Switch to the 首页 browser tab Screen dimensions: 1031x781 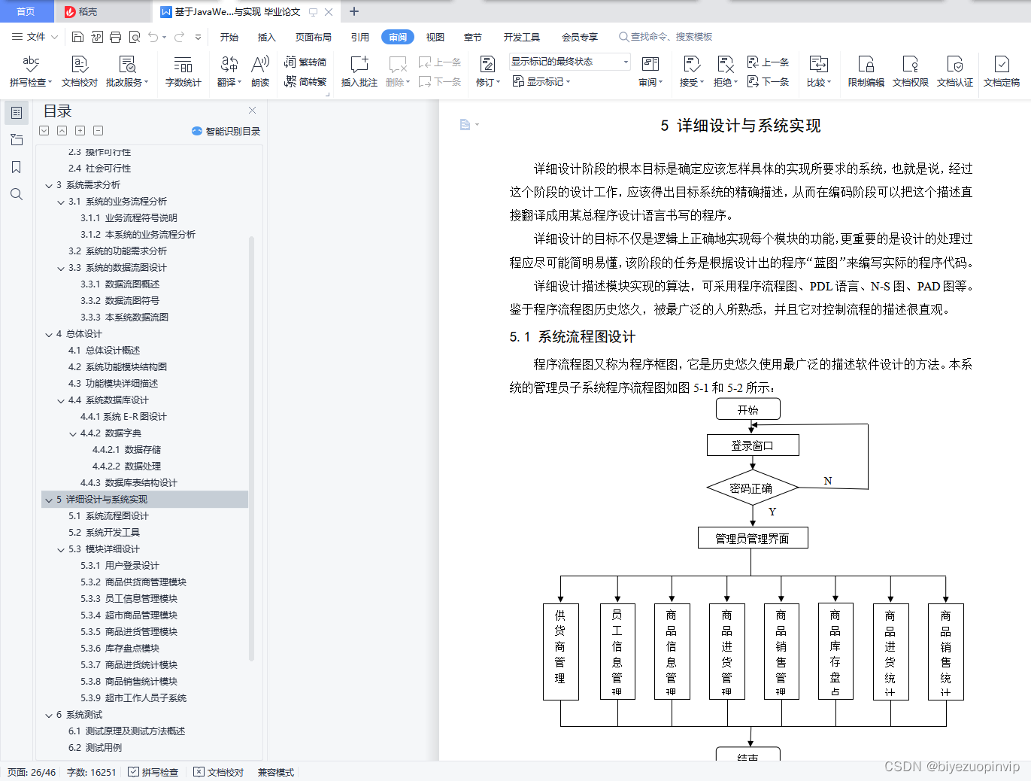point(26,11)
